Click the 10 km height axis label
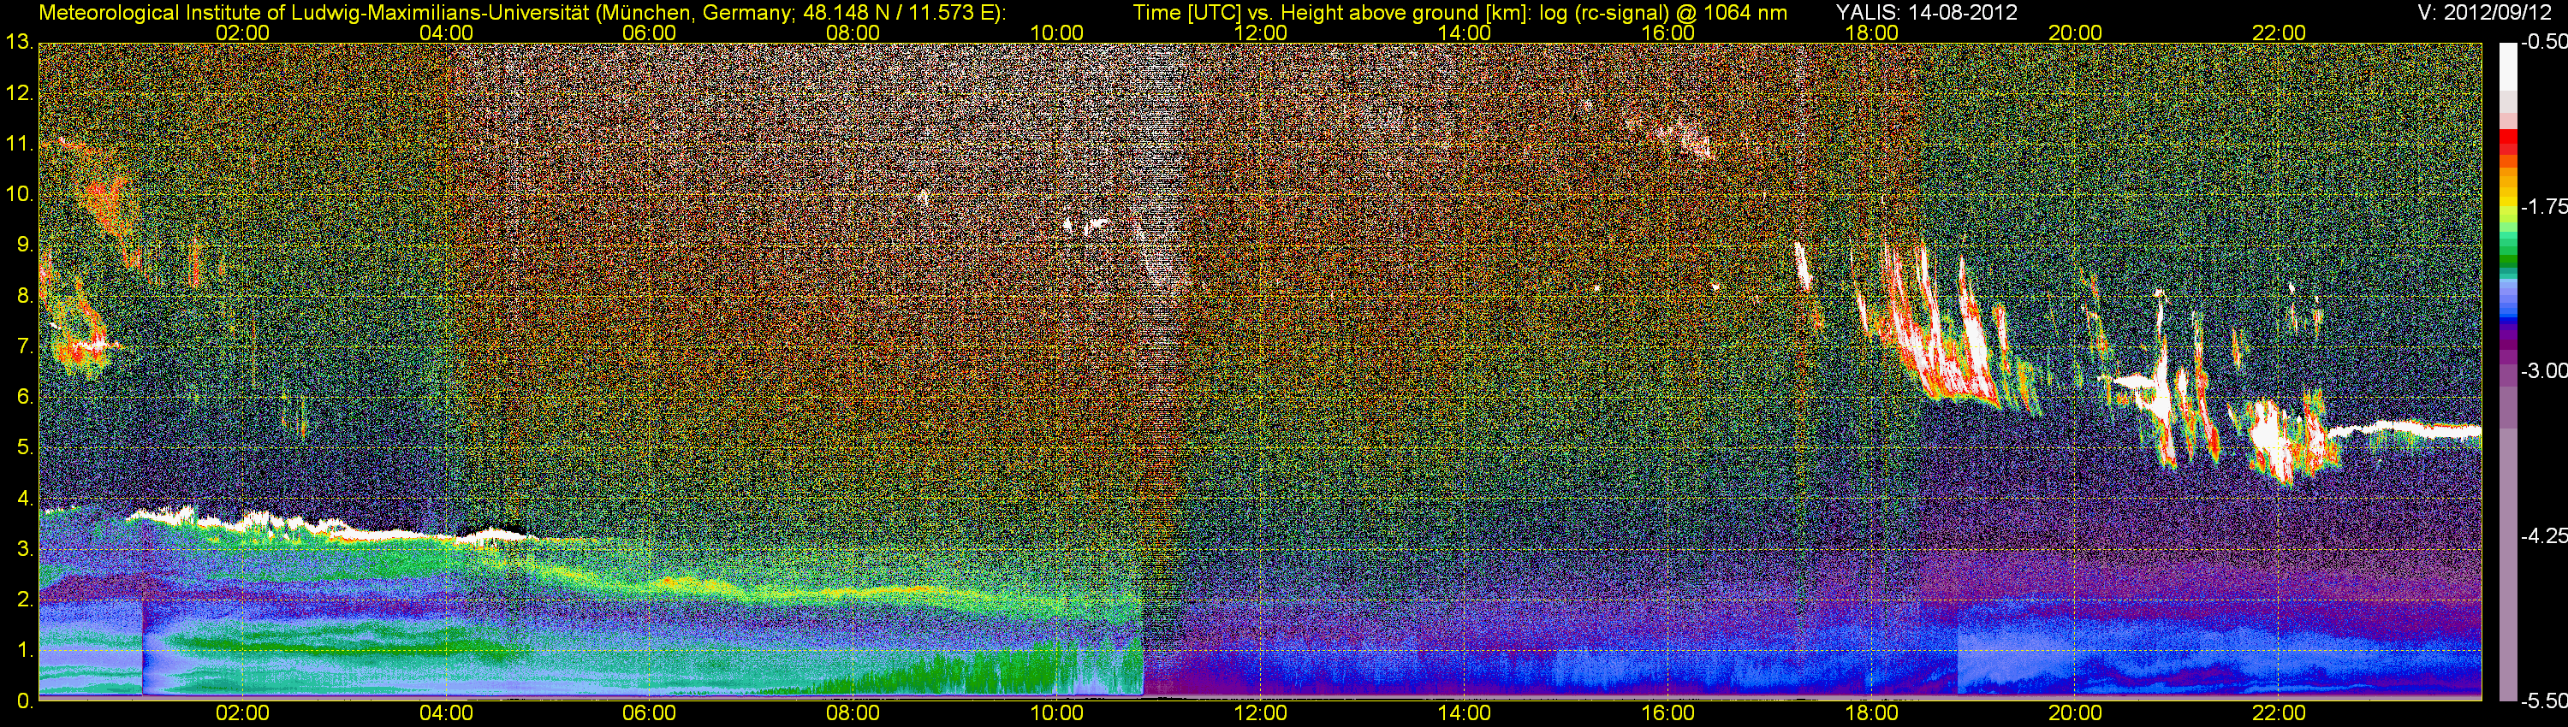 point(18,194)
